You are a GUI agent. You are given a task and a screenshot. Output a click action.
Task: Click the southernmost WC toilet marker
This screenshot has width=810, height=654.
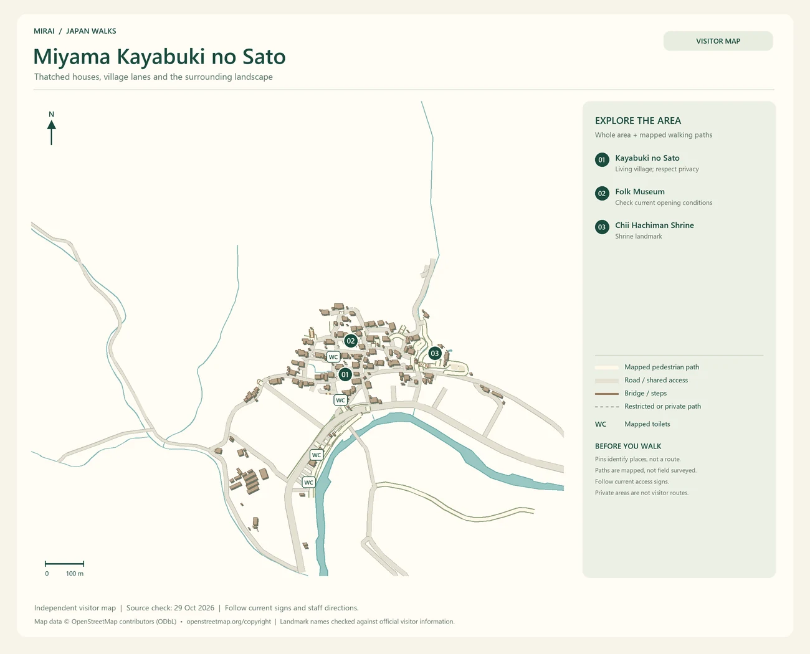[x=308, y=482]
